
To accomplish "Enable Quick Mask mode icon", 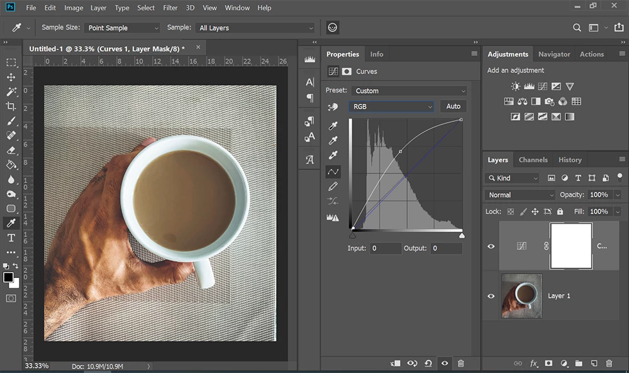I will pyautogui.click(x=11, y=298).
